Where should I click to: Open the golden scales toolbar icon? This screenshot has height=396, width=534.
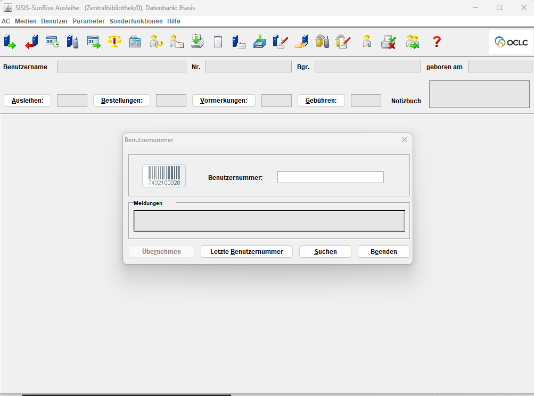pyautogui.click(x=114, y=42)
